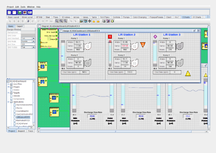
Task: Click the undo arrow toolbar icon
Action: (x=28, y=21)
